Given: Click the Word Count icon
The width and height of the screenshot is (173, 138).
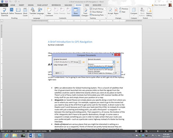Looking at the screenshot, I should (25, 12).
